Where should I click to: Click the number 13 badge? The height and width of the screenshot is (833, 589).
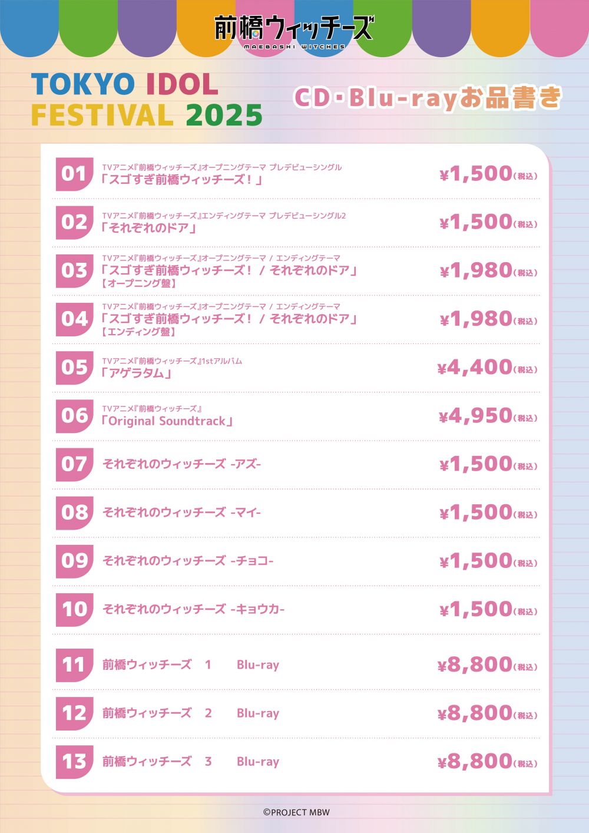point(74,762)
